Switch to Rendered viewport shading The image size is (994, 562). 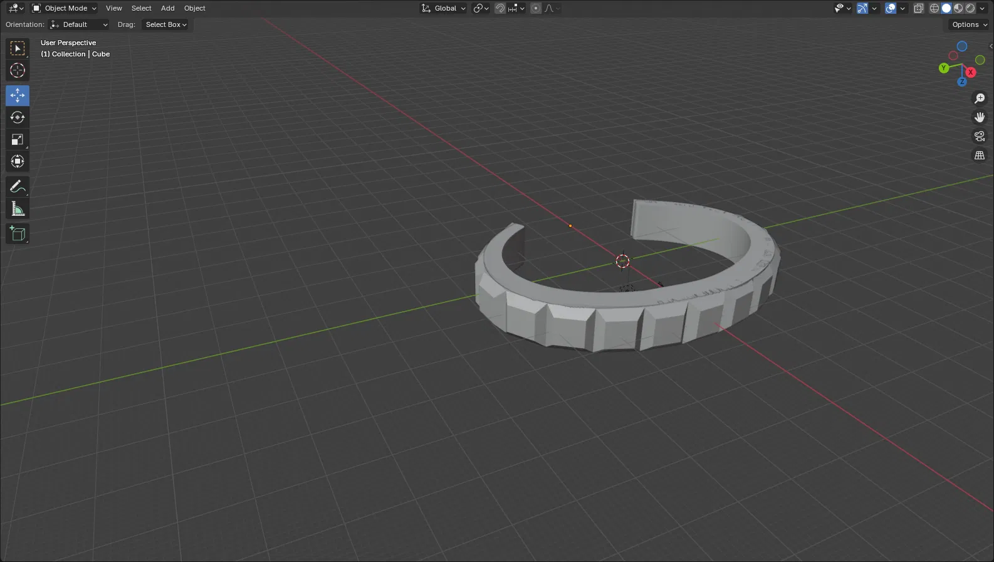(x=970, y=8)
